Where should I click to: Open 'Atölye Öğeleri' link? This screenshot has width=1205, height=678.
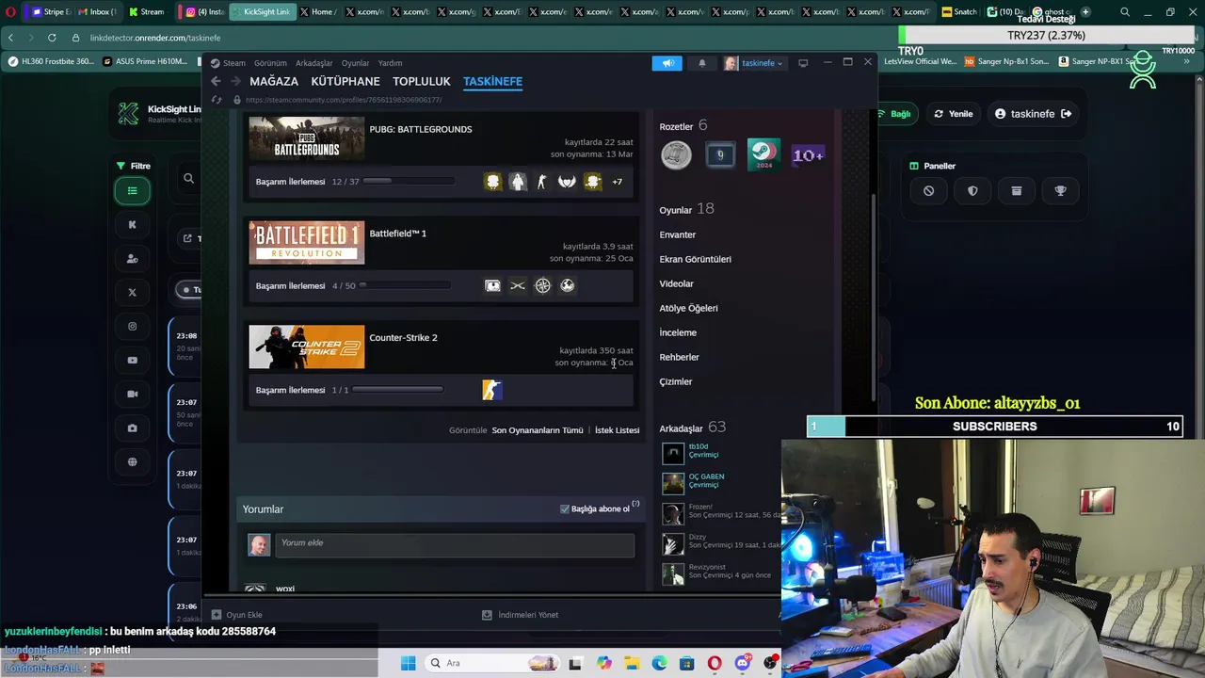[x=688, y=308]
